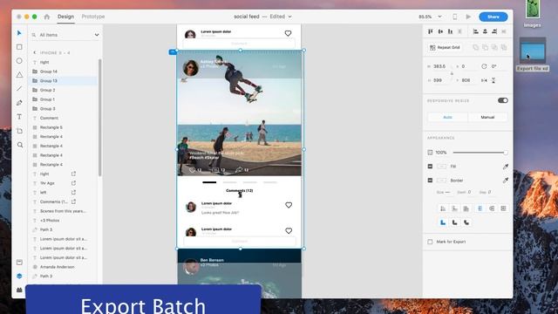Flip selection vertically

click(x=493, y=80)
